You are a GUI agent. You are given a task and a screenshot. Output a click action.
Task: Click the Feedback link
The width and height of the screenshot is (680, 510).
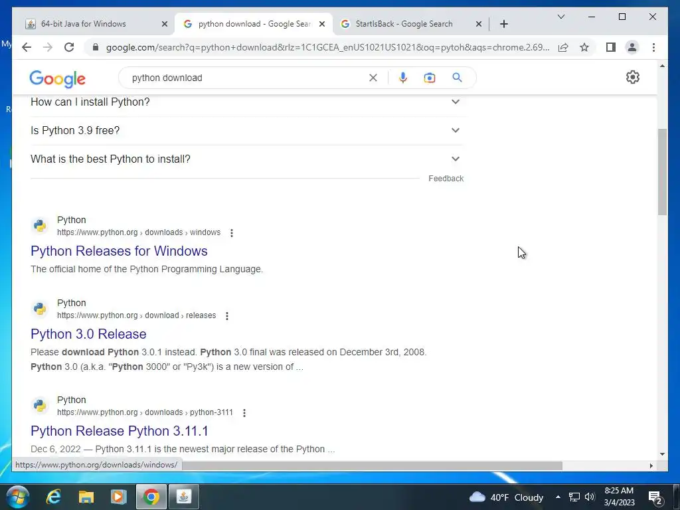pyautogui.click(x=446, y=179)
